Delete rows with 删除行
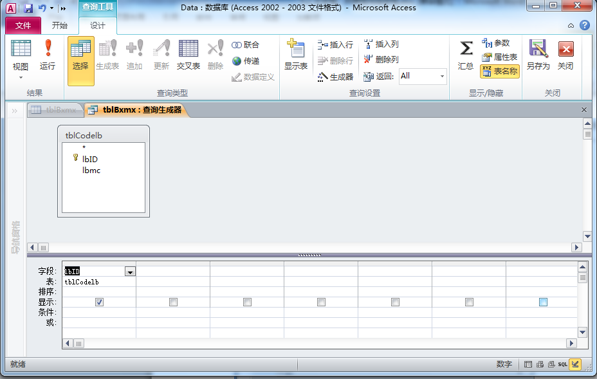 click(x=335, y=61)
